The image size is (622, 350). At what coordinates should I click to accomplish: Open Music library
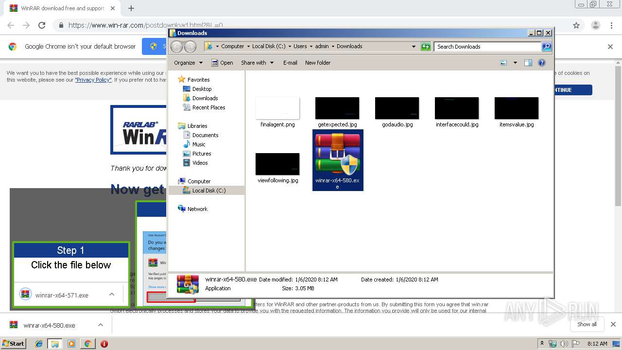pos(199,144)
